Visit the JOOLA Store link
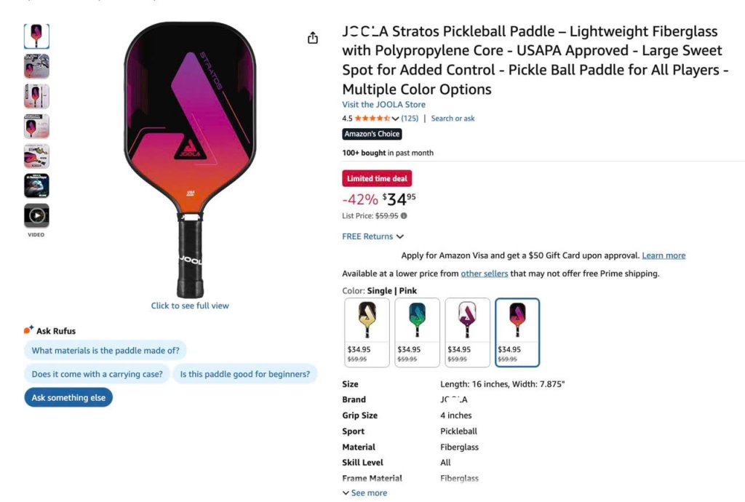This screenshot has height=502, width=745. (x=383, y=105)
